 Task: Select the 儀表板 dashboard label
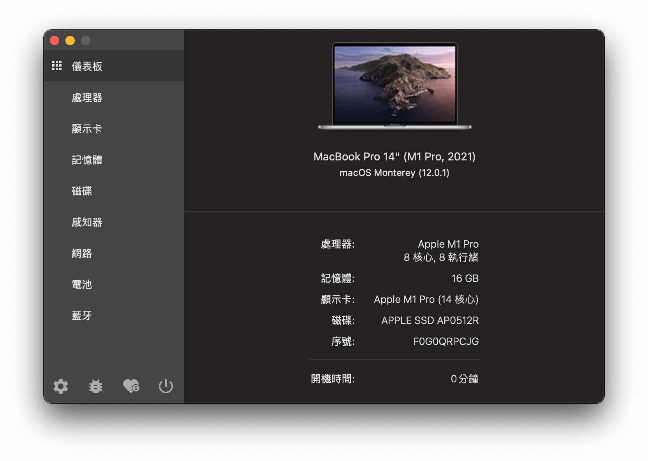(87, 67)
